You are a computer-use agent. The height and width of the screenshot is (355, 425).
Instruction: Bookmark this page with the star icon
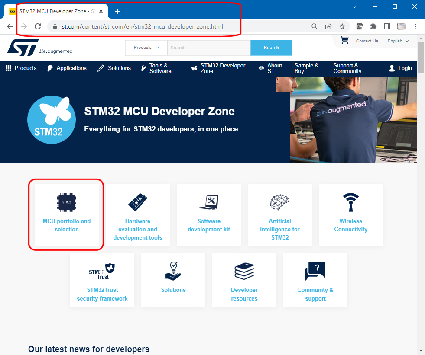tap(342, 26)
